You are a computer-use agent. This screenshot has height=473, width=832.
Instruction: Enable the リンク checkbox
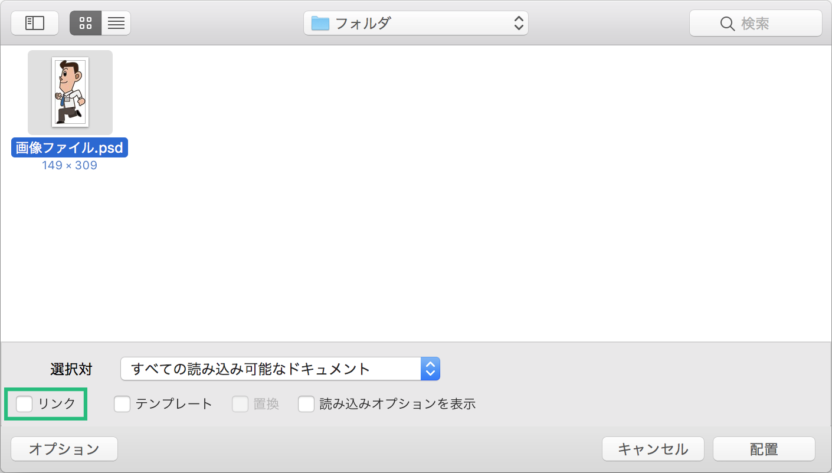tap(24, 403)
